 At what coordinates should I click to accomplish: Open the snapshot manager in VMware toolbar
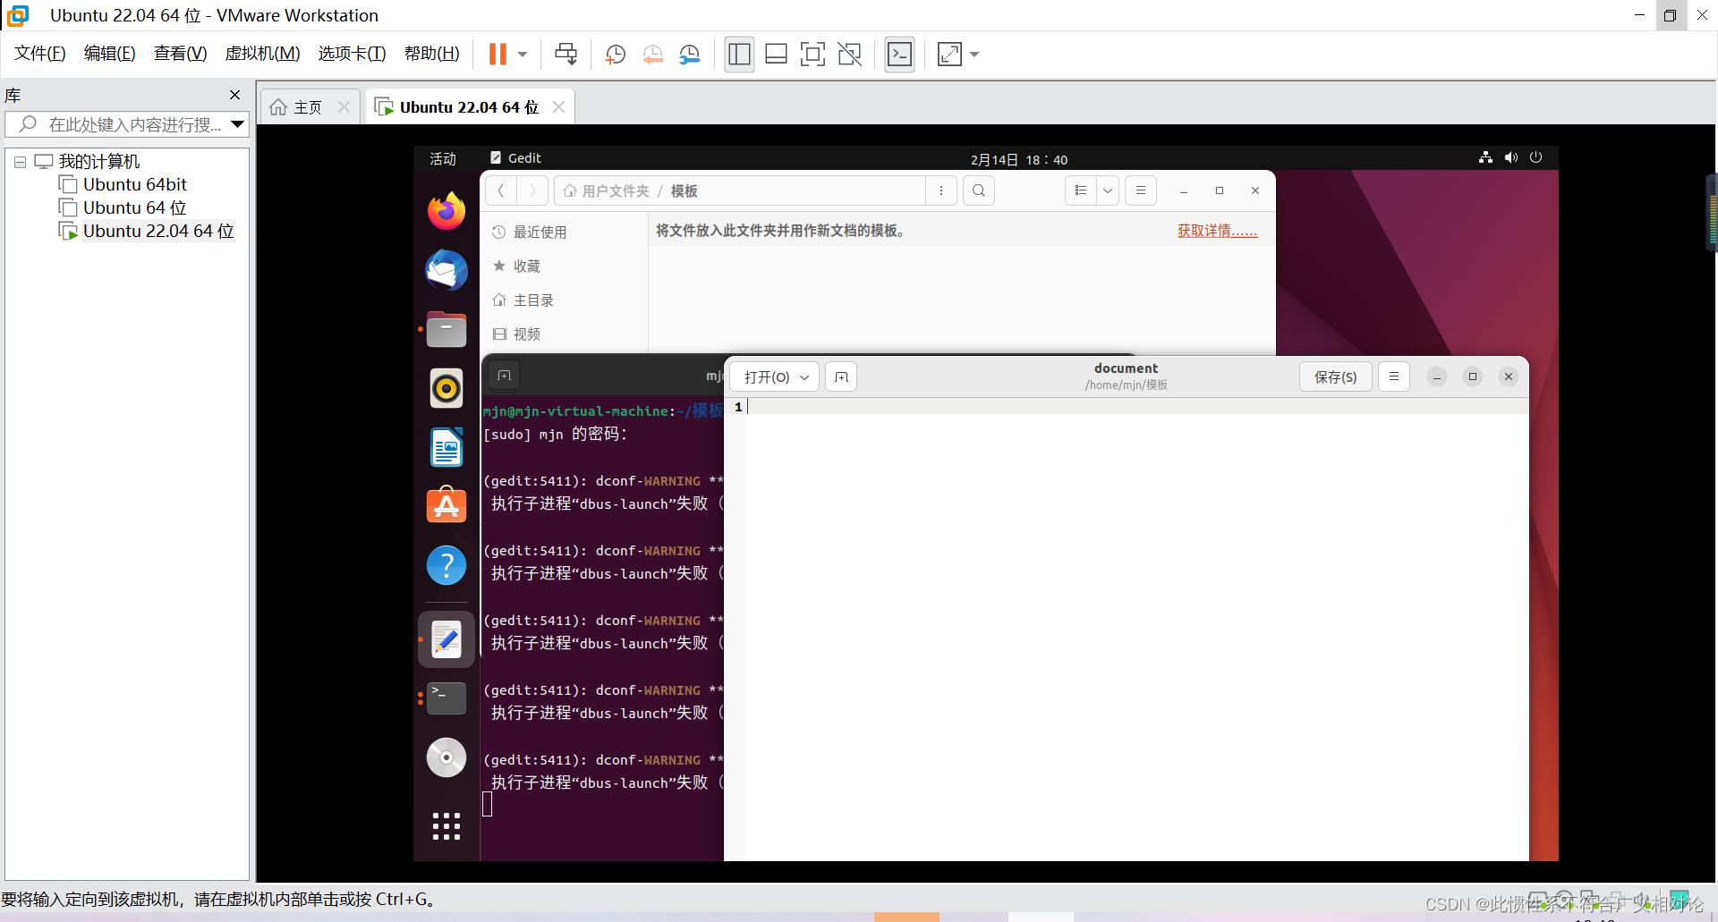[689, 54]
